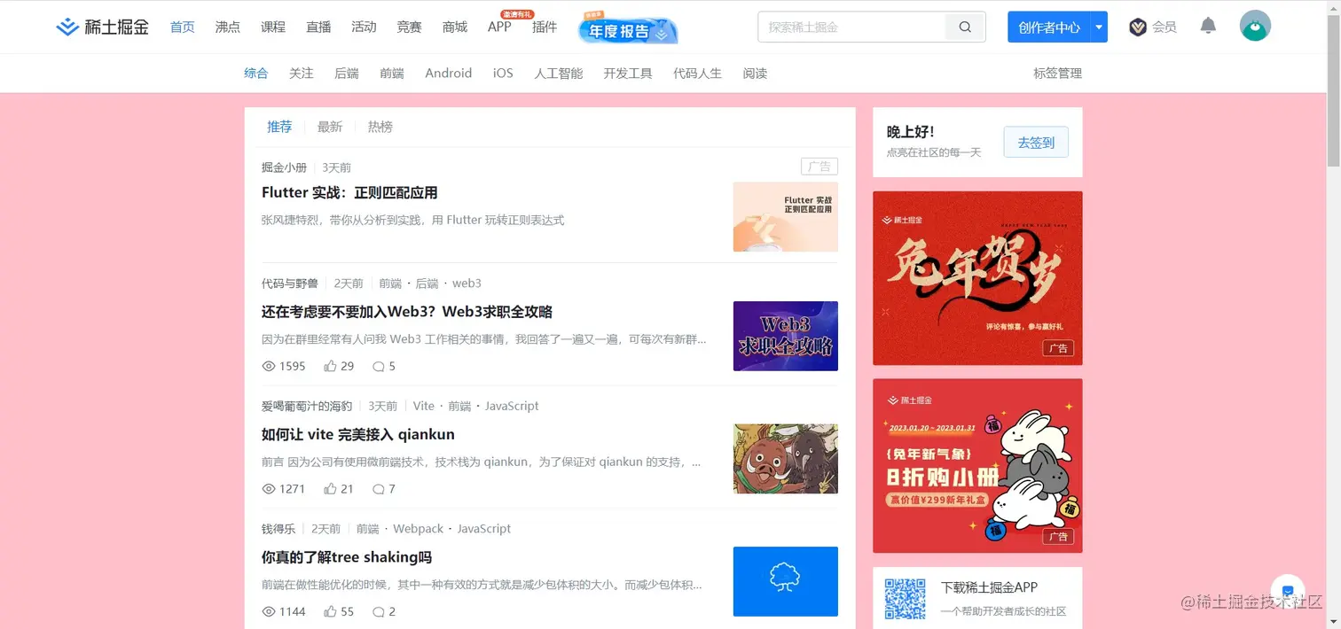
Task: Click author 爱喝葡萄汁的海豹
Action: (307, 406)
